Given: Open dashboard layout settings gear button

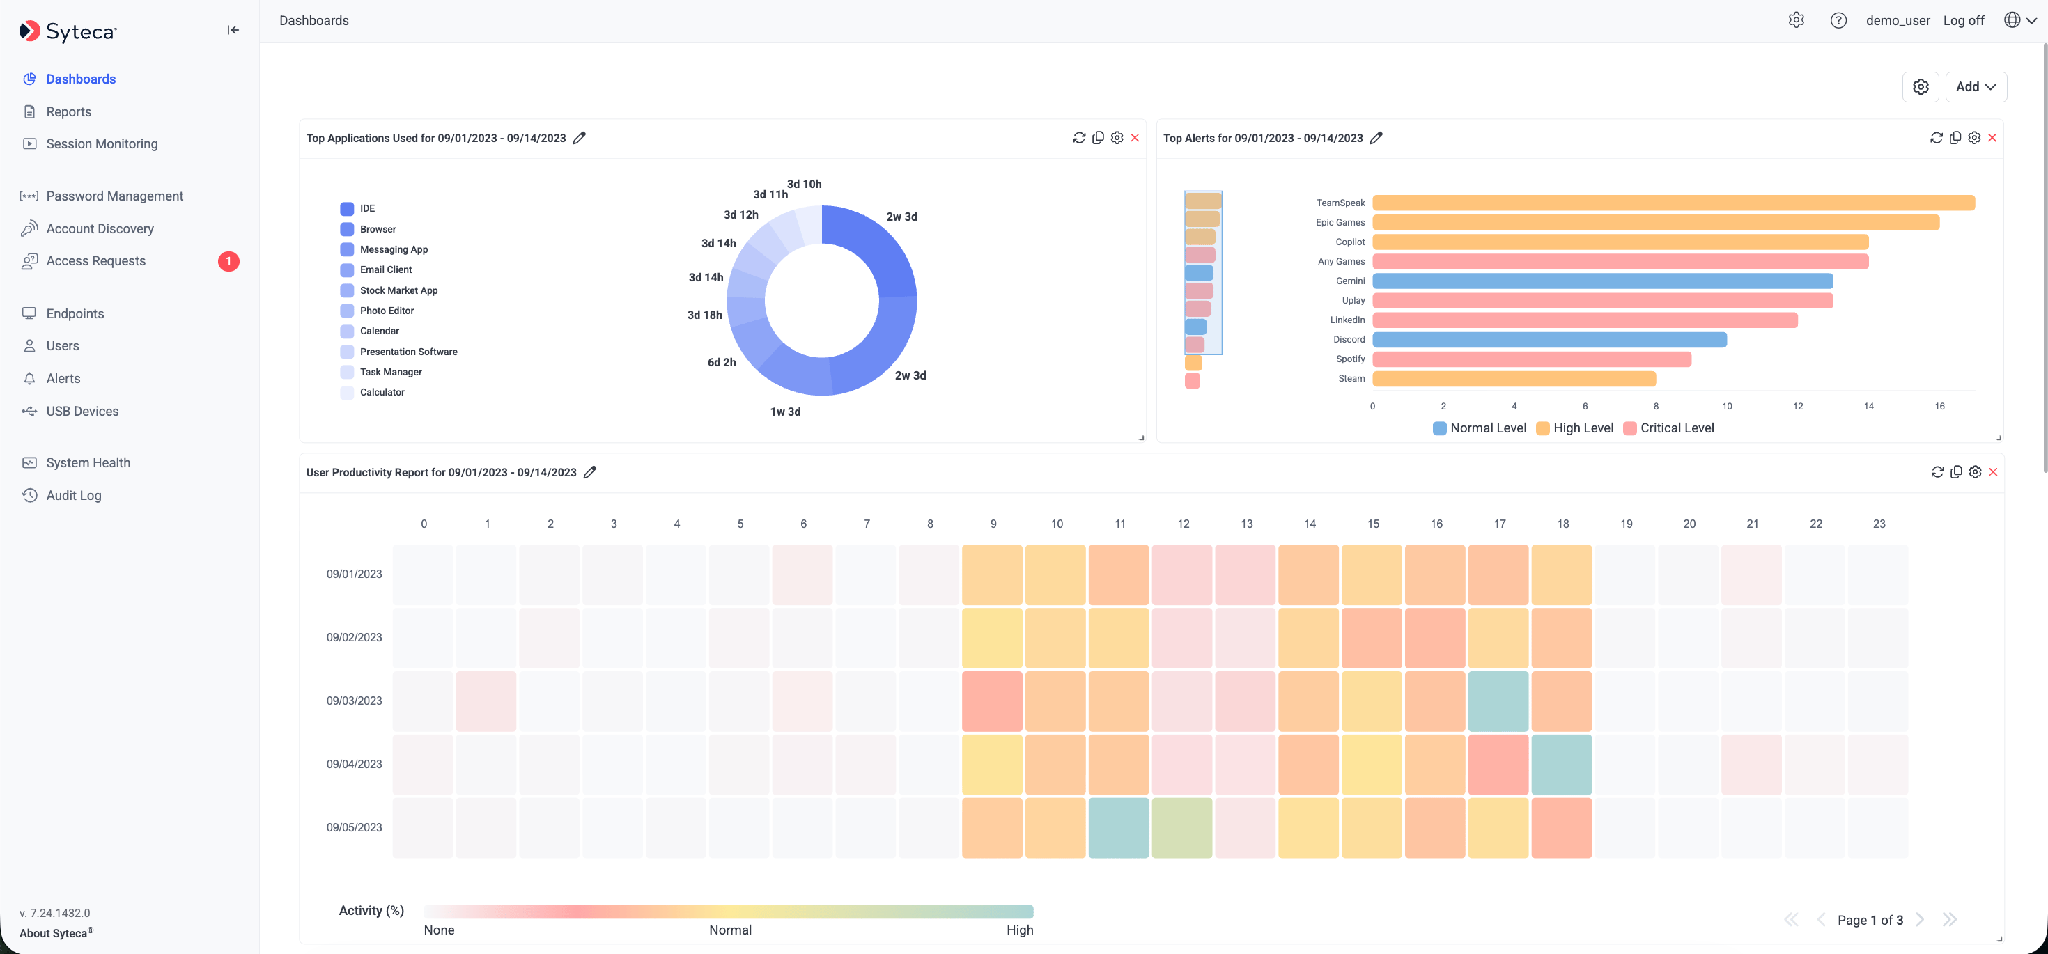Looking at the screenshot, I should coord(1921,86).
